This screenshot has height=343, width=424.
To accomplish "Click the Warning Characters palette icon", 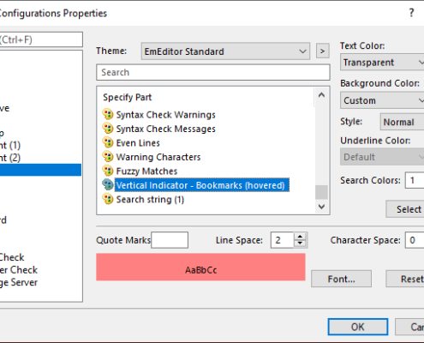I will click(x=108, y=157).
